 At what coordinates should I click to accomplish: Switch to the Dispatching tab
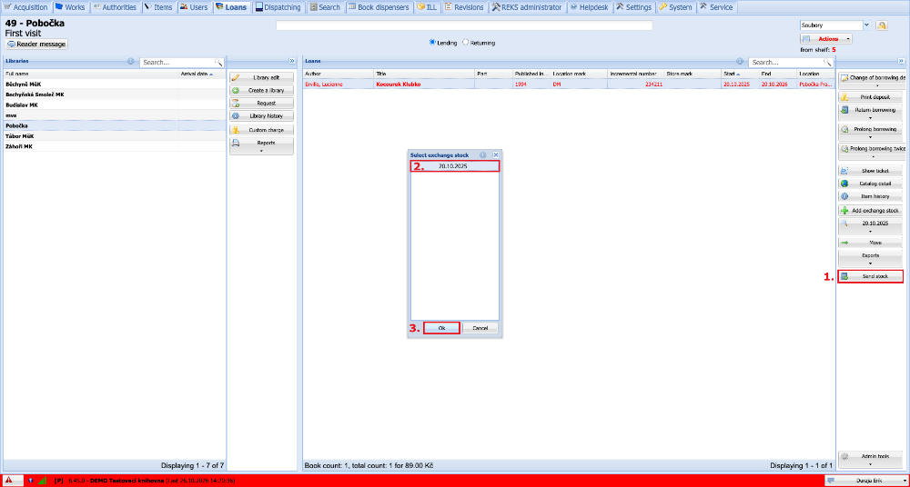[x=279, y=7]
